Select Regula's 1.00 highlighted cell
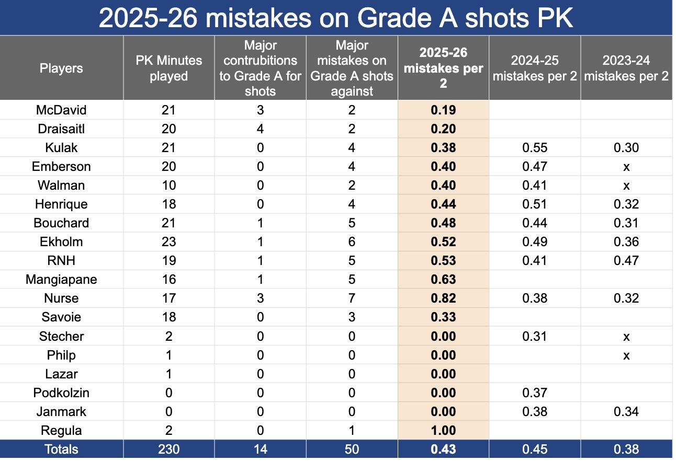Screen dimensions: 676x461 443,431
